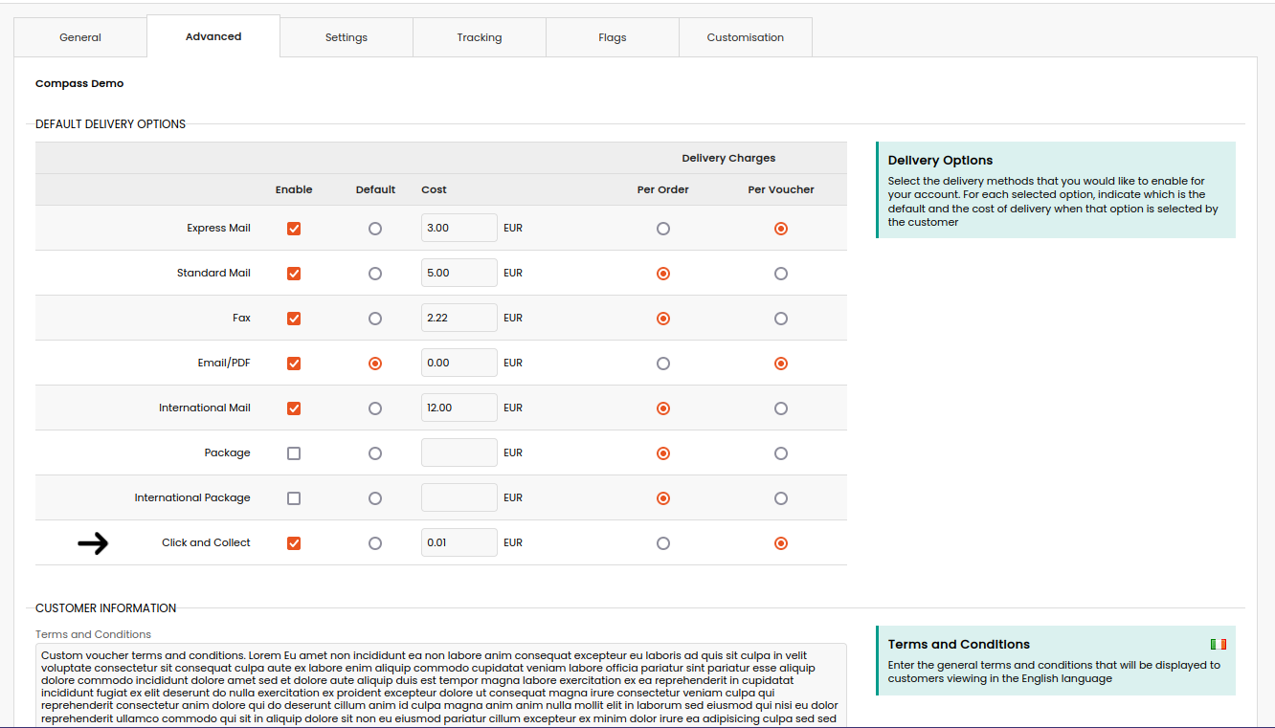Viewport: 1275px width, 728px height.
Task: Select Per Voucher for International Mail
Action: [781, 408]
